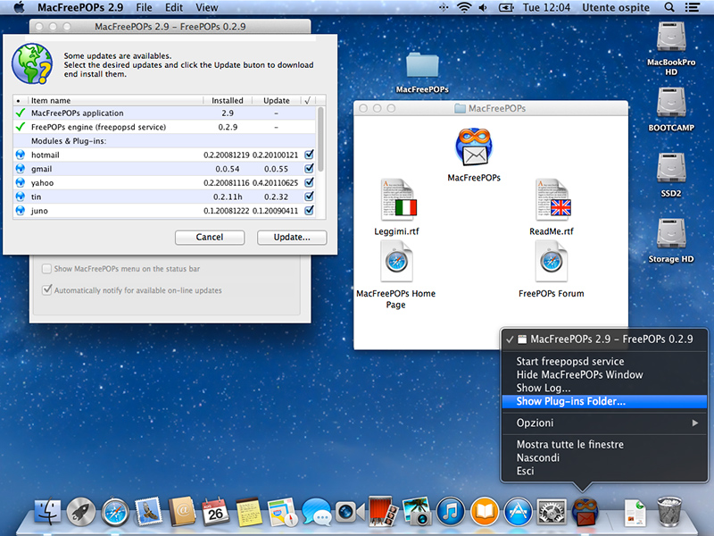Sort by Installed column header
The image size is (714, 536).
point(228,100)
